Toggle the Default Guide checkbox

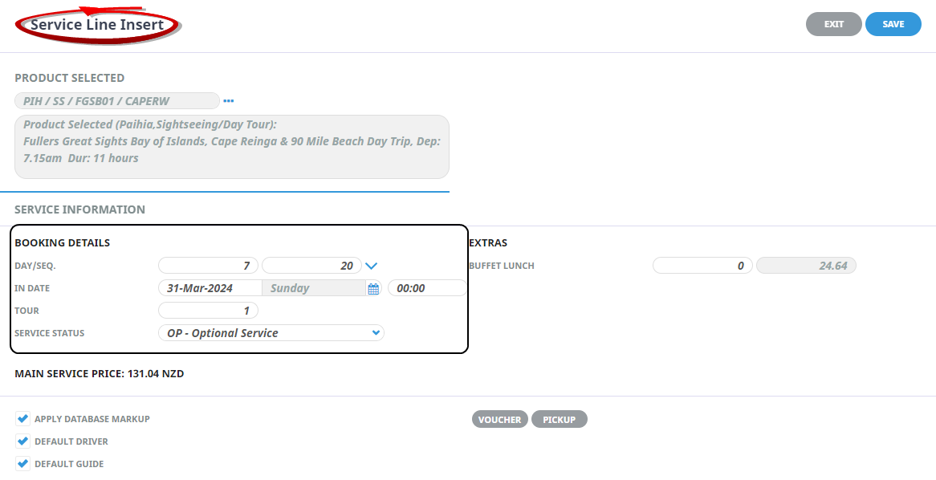[x=22, y=464]
